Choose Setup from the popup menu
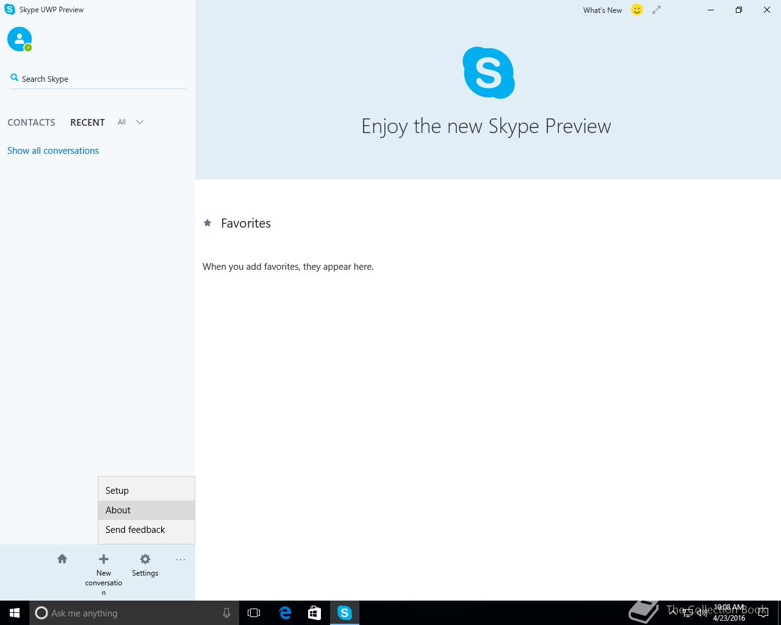This screenshot has width=781, height=625. click(146, 491)
